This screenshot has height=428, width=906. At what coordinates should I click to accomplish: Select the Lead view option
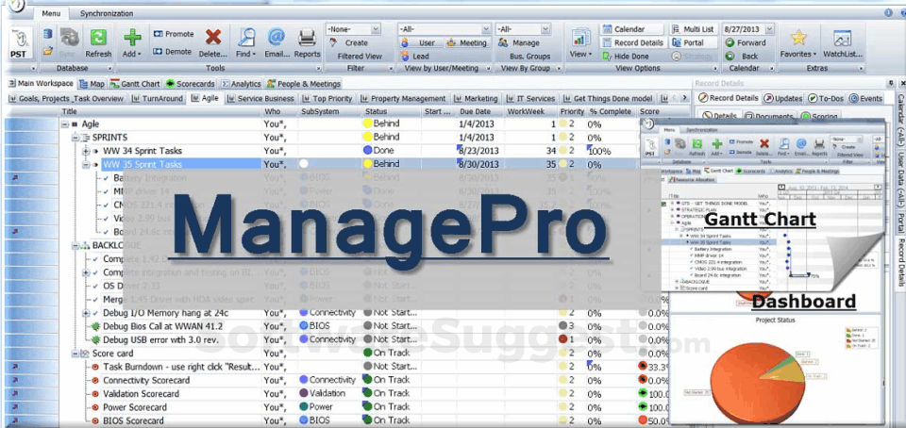click(415, 56)
